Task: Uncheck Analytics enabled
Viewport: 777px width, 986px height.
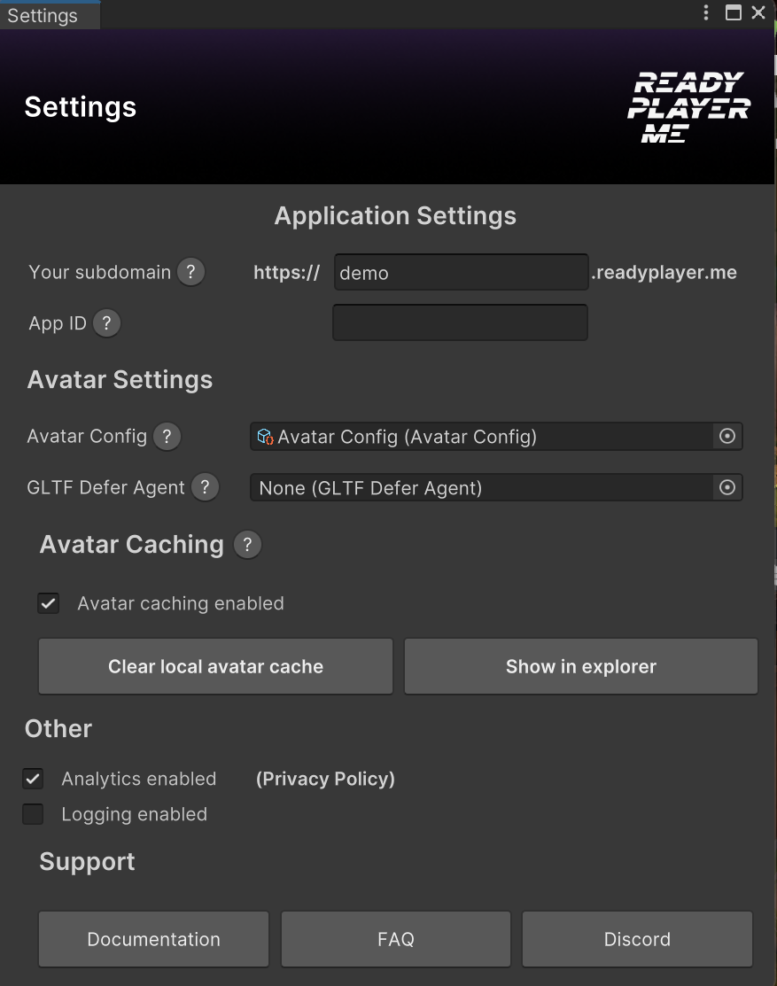Action: (x=33, y=779)
